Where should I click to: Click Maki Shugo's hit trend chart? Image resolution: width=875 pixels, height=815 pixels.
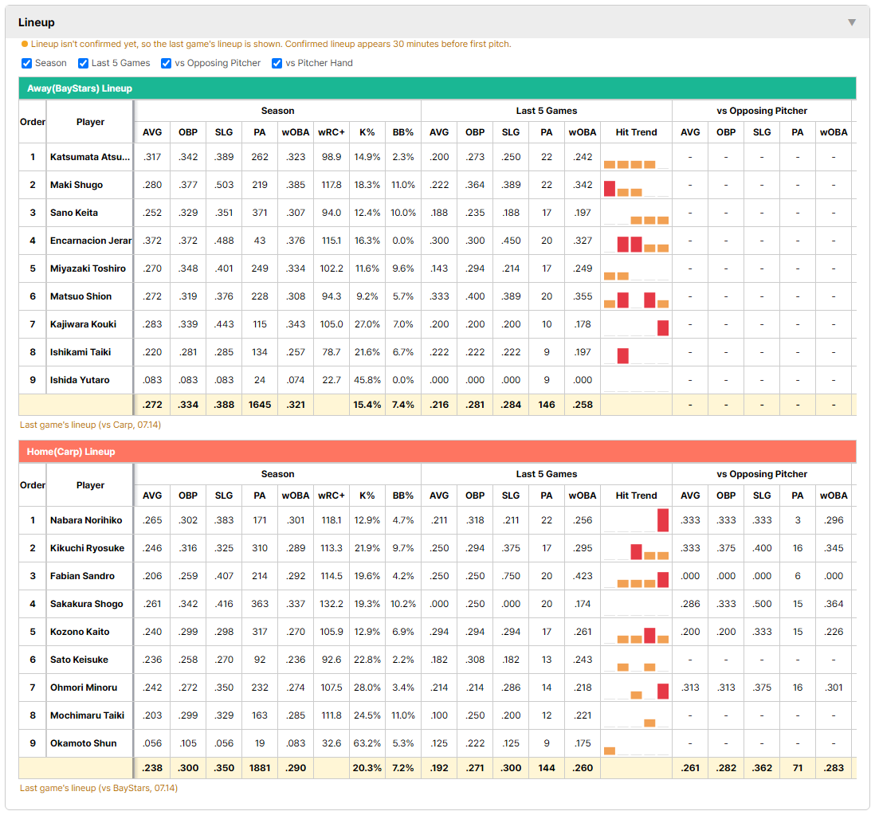[x=636, y=188]
